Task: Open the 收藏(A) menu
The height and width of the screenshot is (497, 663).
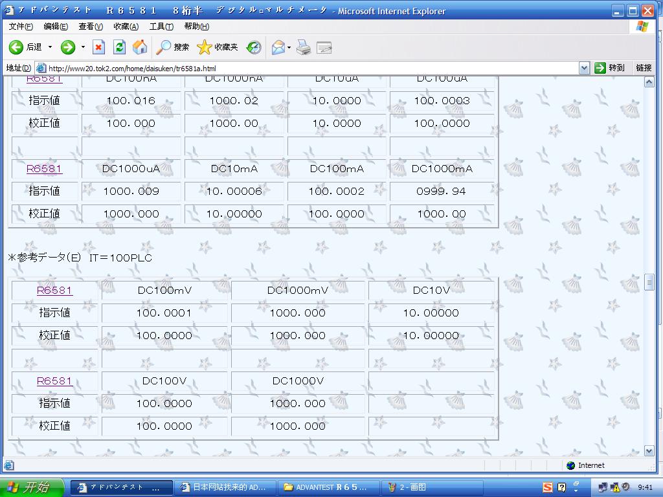Action: coord(126,26)
